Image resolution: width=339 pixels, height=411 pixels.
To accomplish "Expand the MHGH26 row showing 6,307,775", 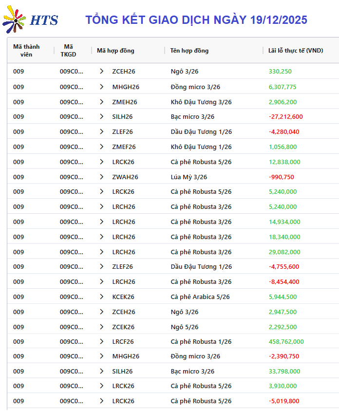I will tap(102, 87).
